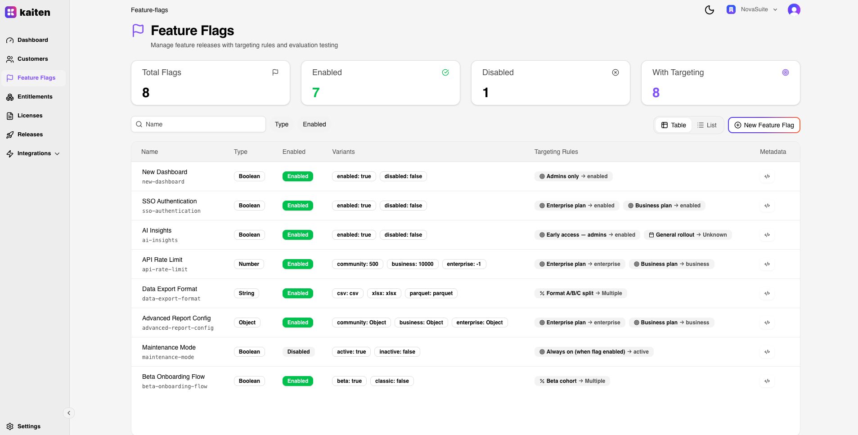858x435 pixels.
Task: Toggle dark mode moon icon
Action: tap(709, 10)
